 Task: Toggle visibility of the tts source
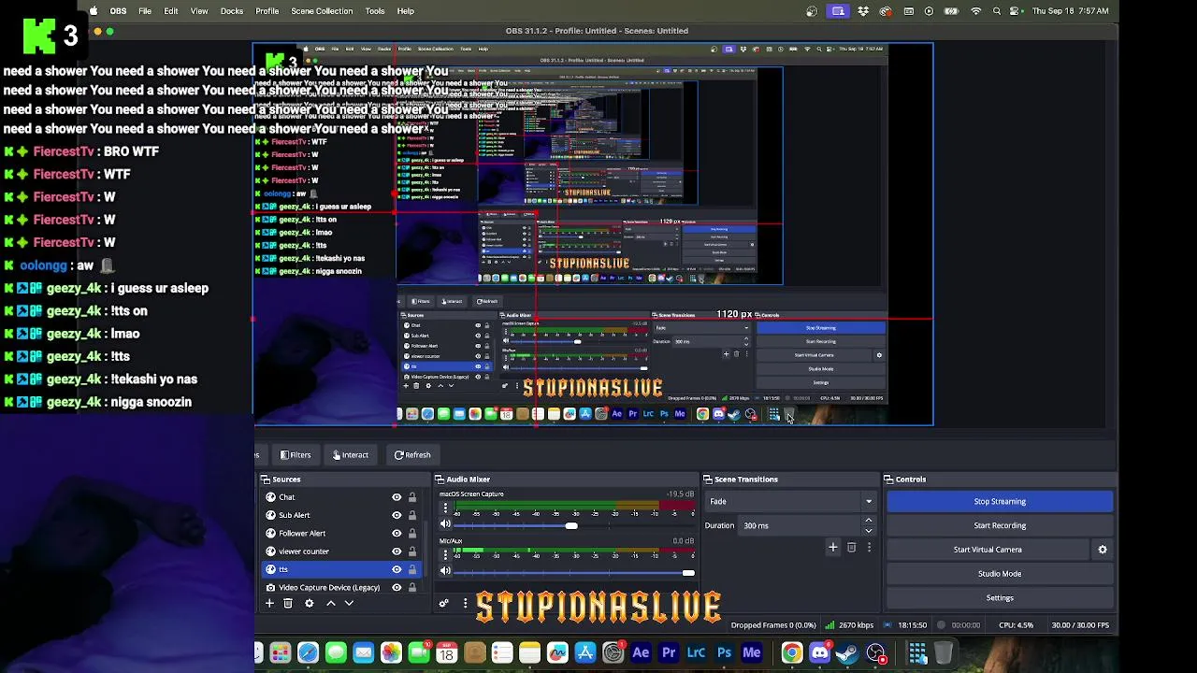(397, 569)
